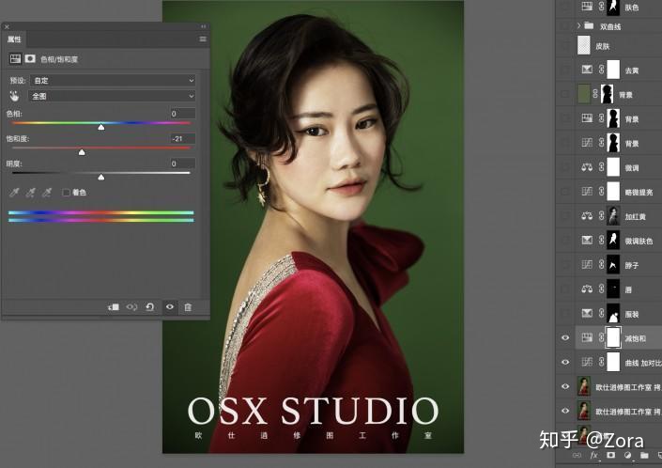The width and height of the screenshot is (662, 468).
Task: Select the 减饱和 layer name
Action: (x=636, y=338)
